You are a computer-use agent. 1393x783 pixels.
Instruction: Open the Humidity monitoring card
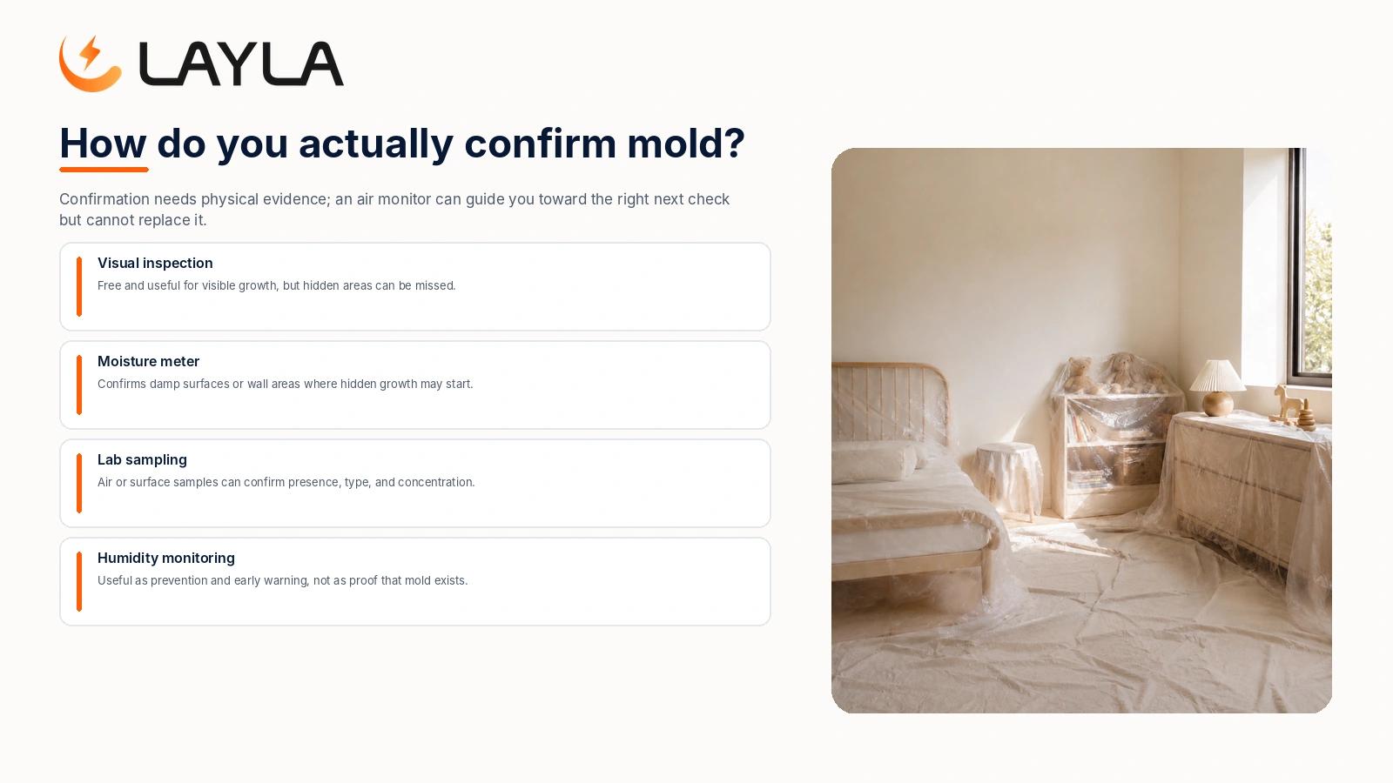point(415,582)
